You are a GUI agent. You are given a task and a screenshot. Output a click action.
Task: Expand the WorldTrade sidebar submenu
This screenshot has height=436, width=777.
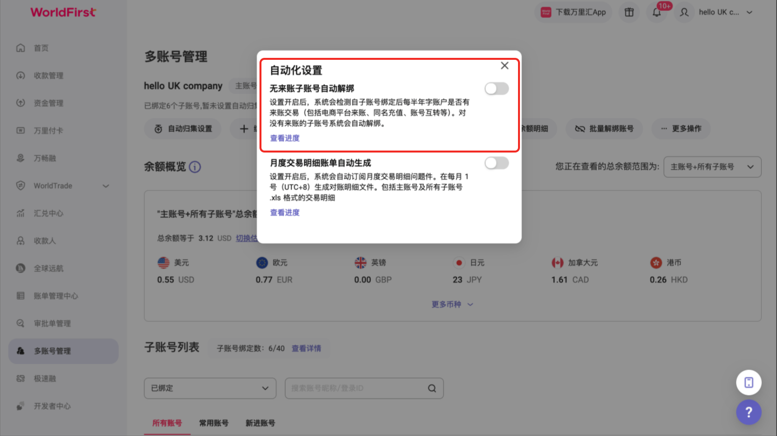(106, 186)
